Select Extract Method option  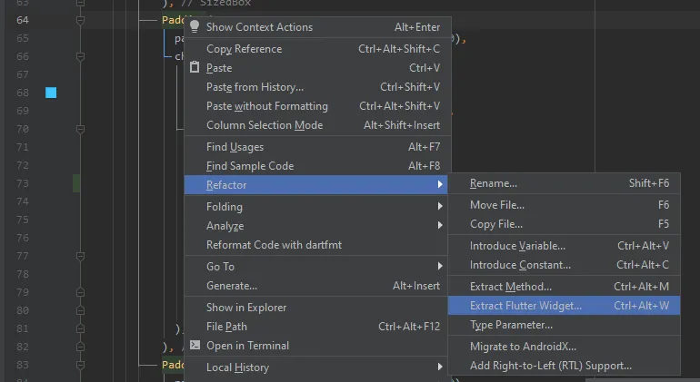pyautogui.click(x=510, y=287)
